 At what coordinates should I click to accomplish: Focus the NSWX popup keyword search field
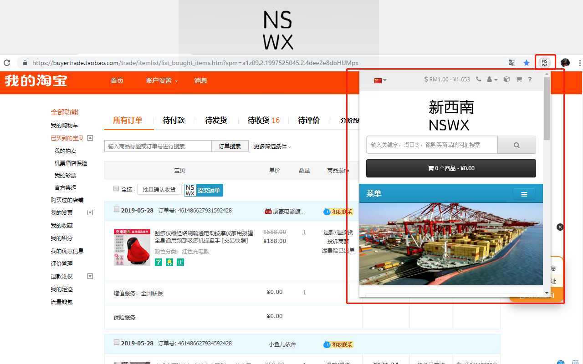(x=432, y=145)
